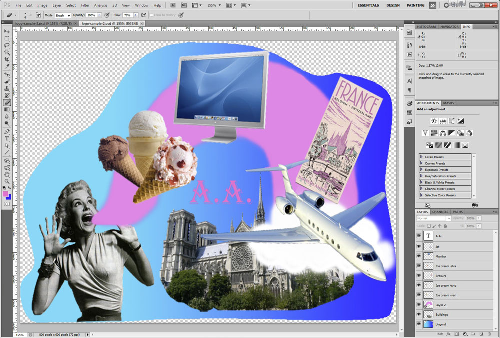Select the Type tool in the toolbox
The width and height of the screenshot is (500, 338).
coord(7,139)
